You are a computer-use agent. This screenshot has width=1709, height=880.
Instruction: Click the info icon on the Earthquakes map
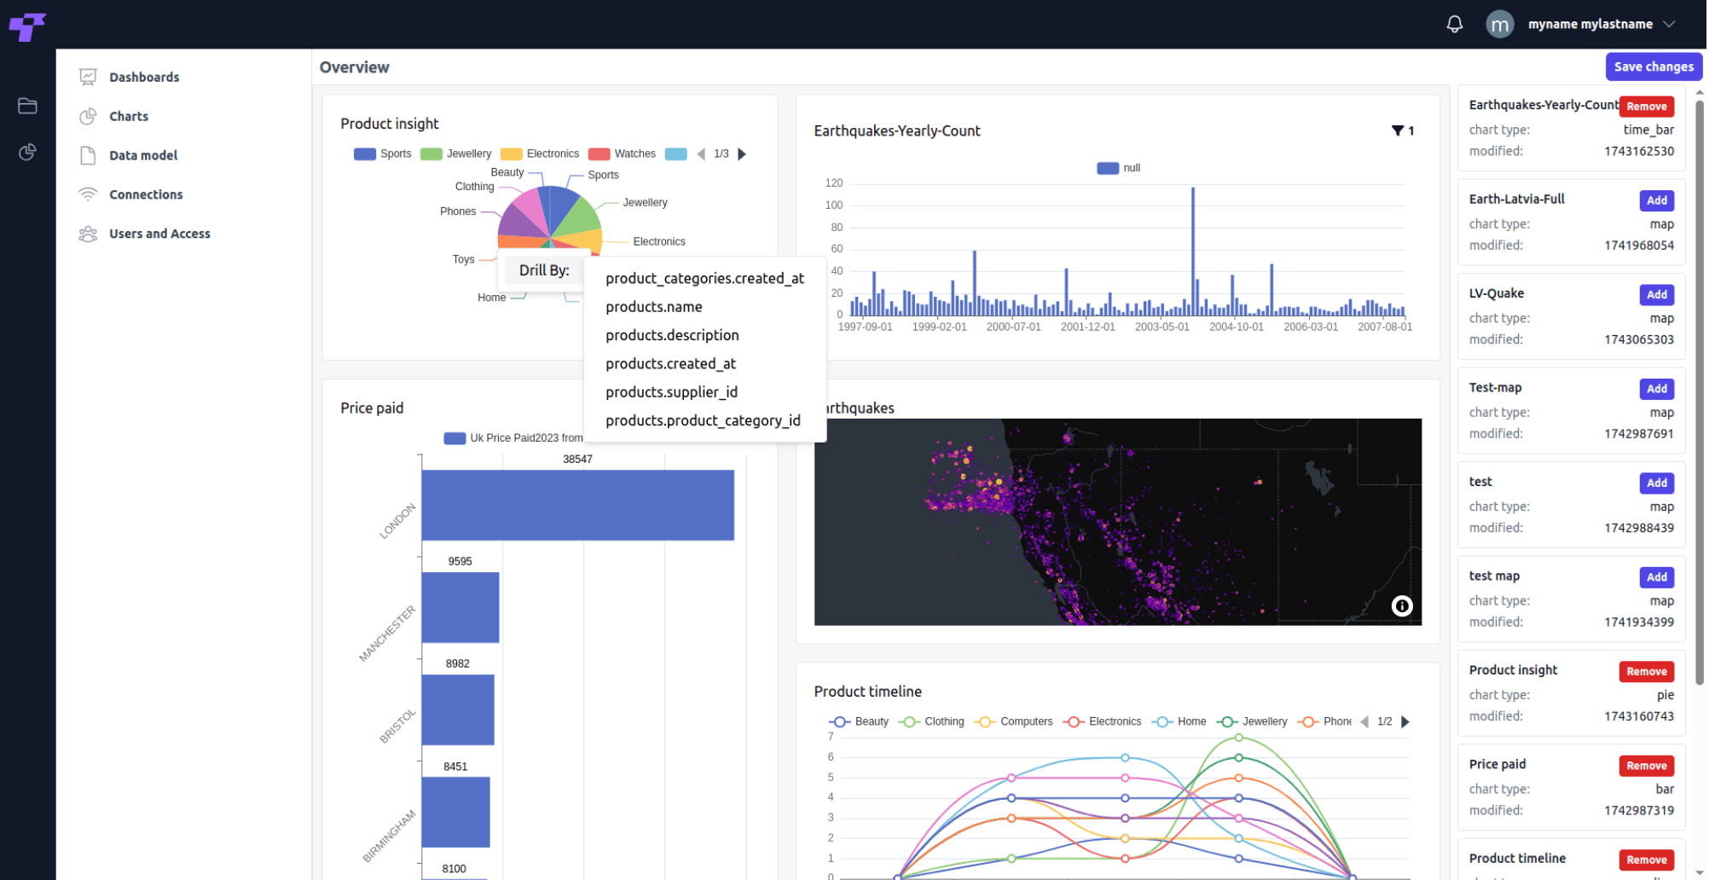click(x=1403, y=606)
